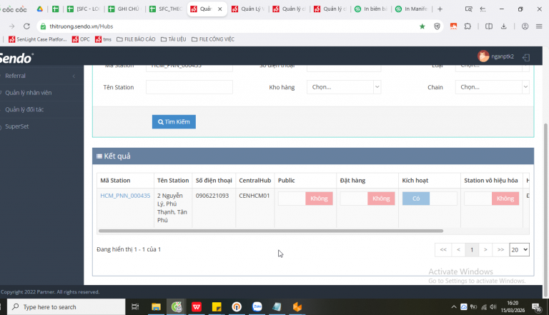Open the volume speaker tray icon
Screen dimensions: 549x315
point(493,307)
